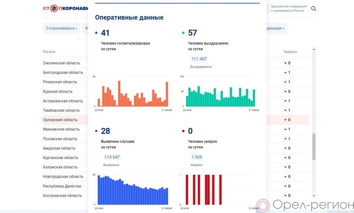Click the Орел-регион watermark logo icon

[x=263, y=205]
